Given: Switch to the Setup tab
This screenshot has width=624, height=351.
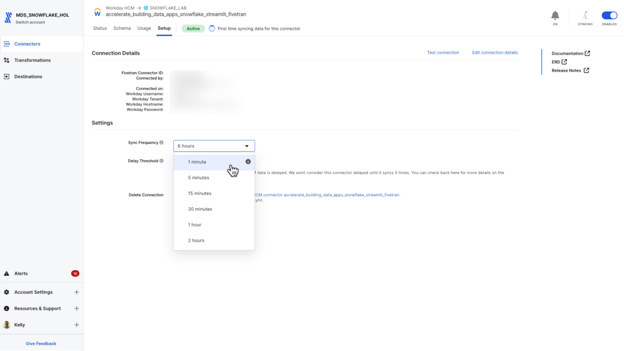Looking at the screenshot, I should 164,28.
